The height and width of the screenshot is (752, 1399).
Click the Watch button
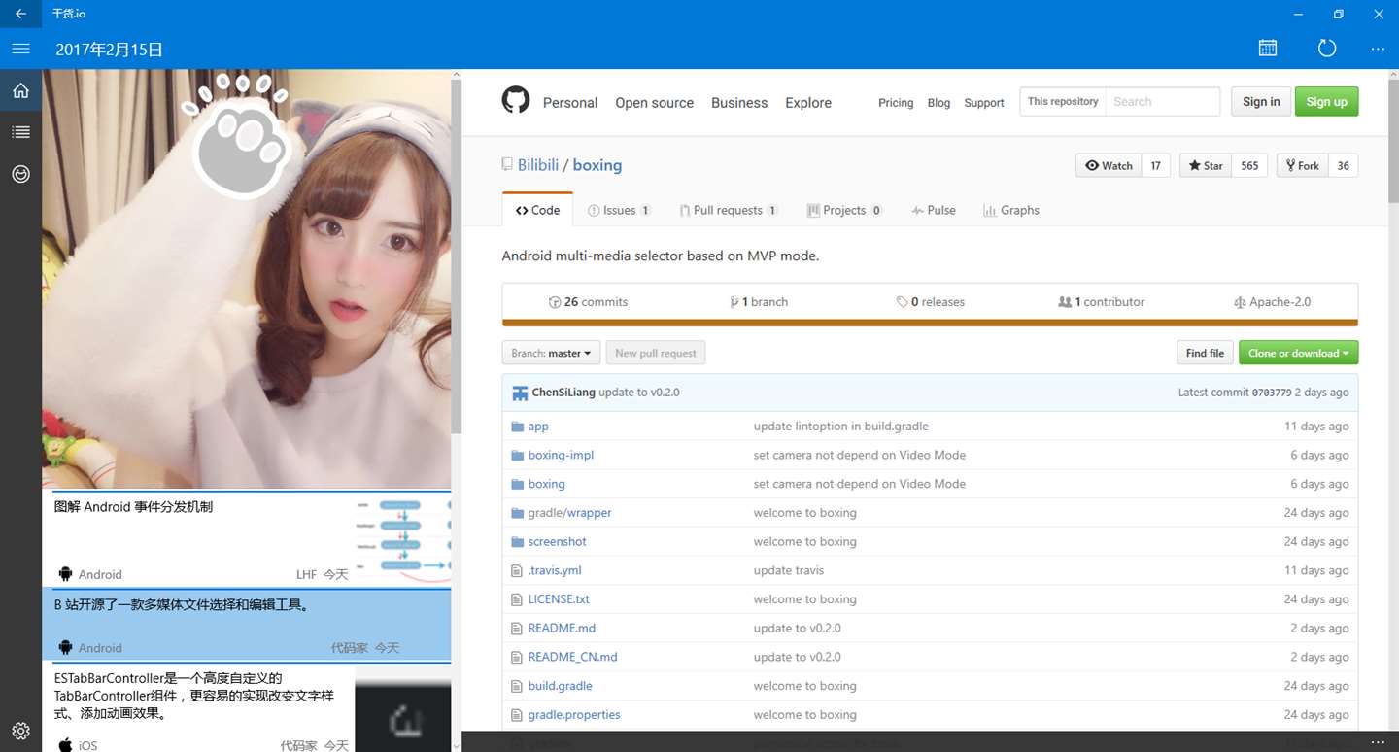pos(1109,165)
